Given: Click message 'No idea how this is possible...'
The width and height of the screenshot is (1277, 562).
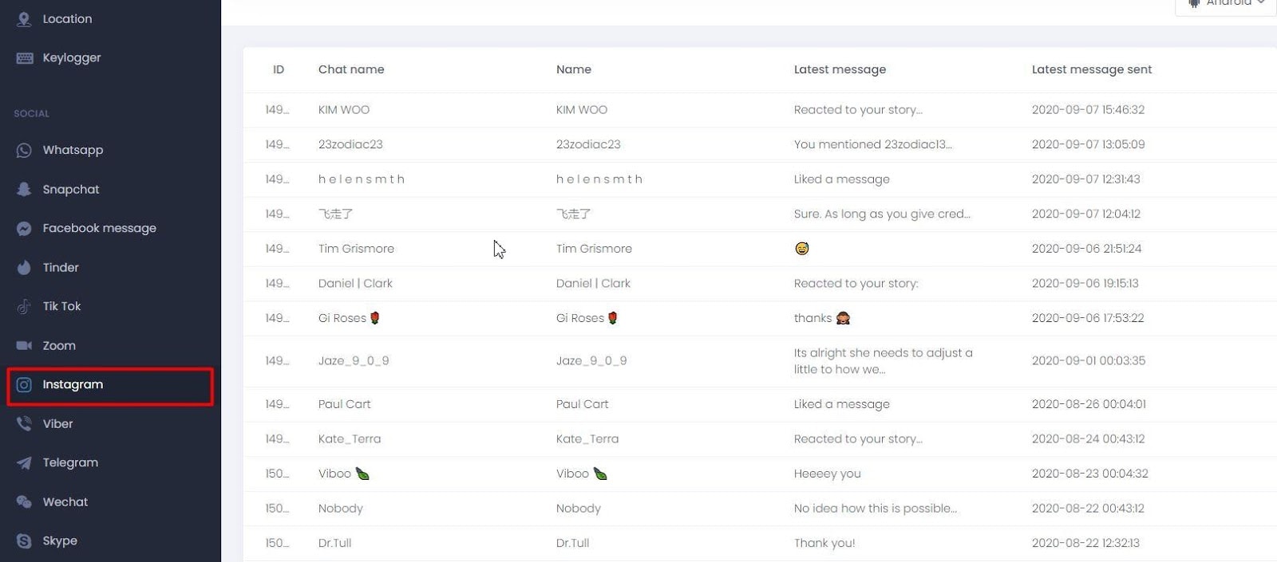Looking at the screenshot, I should tap(876, 509).
